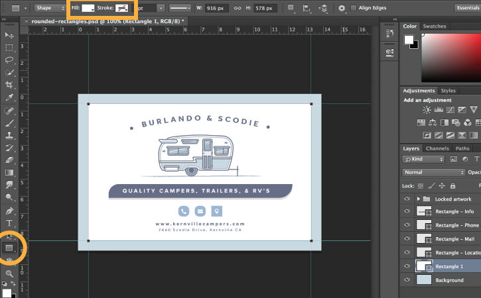Select the Rectangle shape tool
The width and height of the screenshot is (481, 298).
coord(9,248)
